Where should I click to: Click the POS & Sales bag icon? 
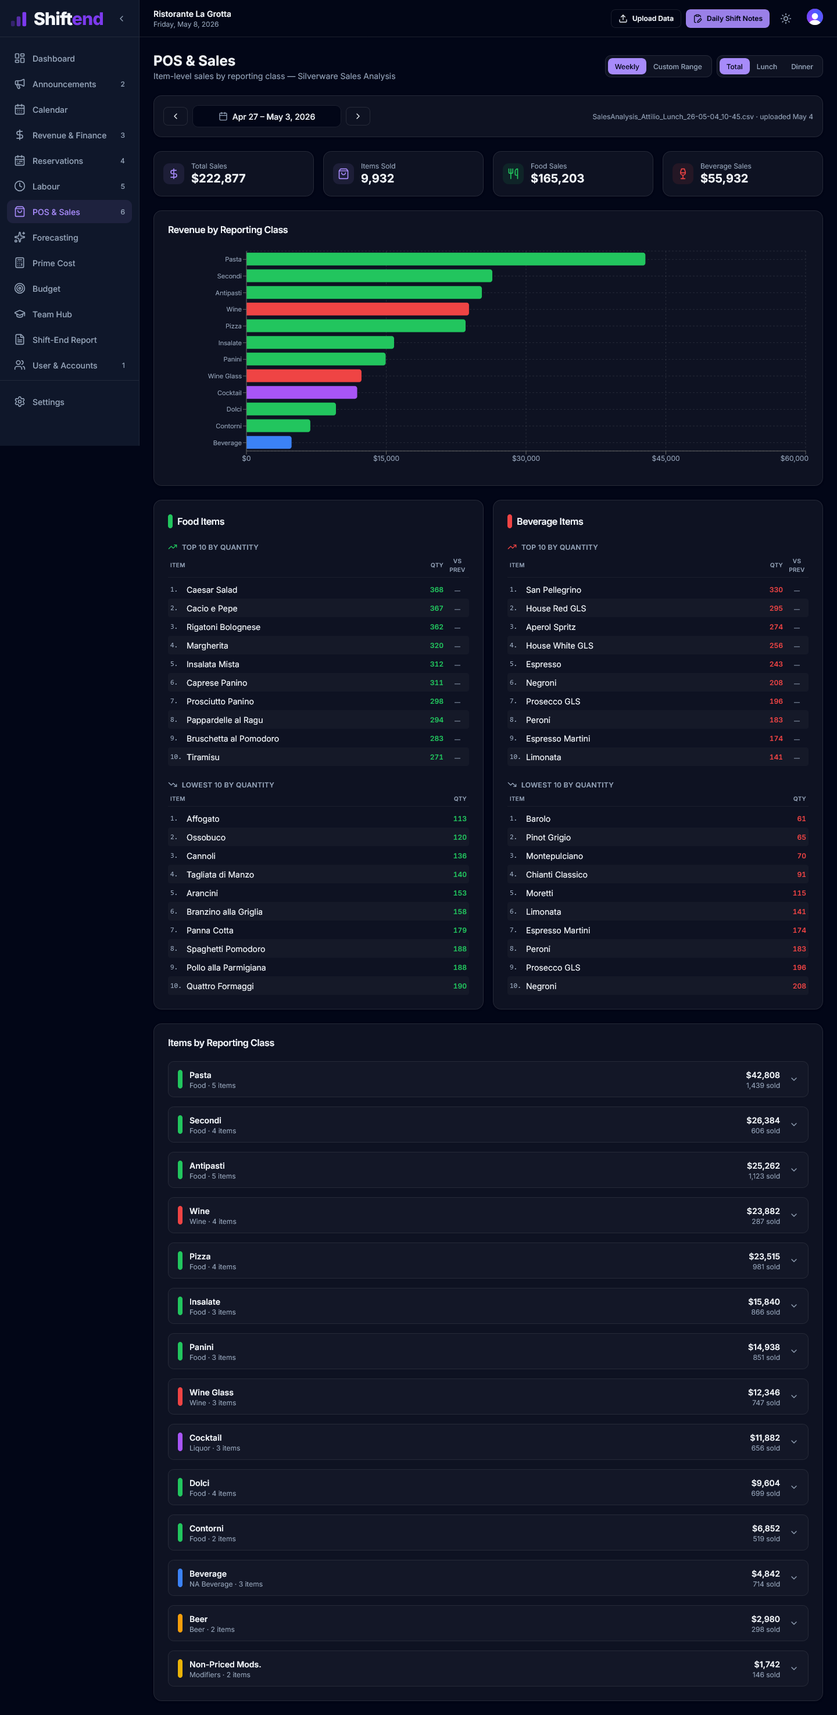(20, 212)
